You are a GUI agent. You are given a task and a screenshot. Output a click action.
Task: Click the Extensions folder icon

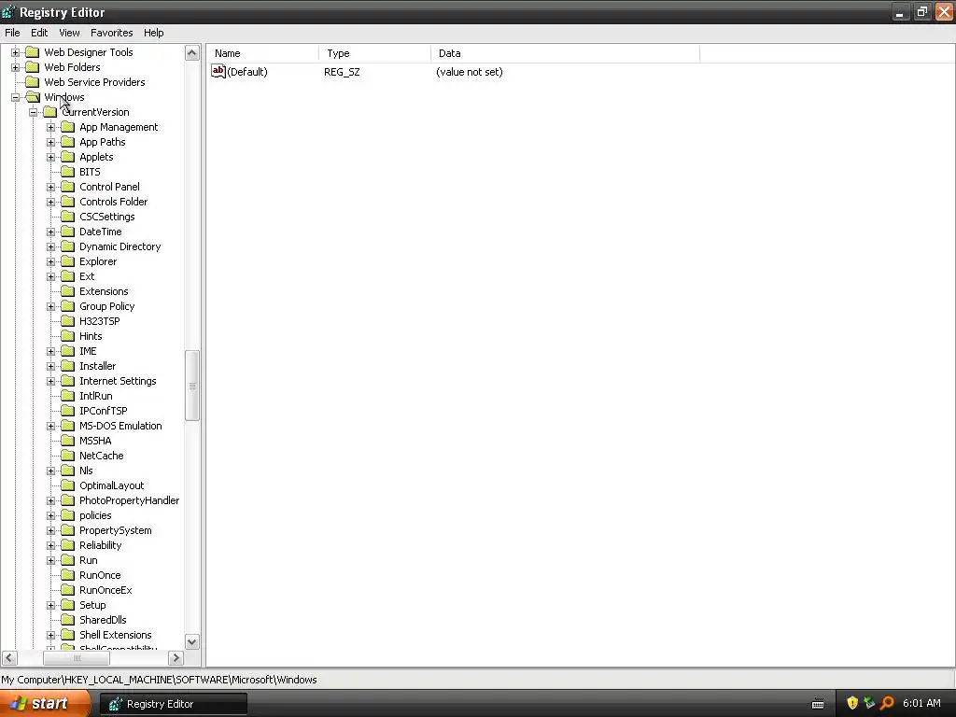tap(67, 291)
